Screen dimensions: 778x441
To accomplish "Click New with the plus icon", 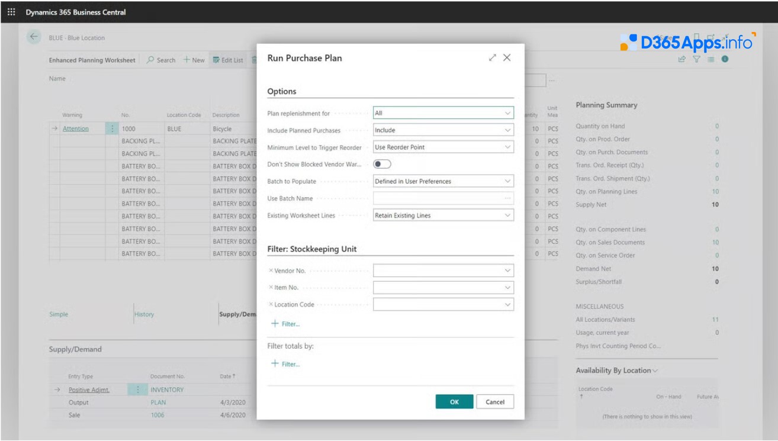I will click(194, 60).
